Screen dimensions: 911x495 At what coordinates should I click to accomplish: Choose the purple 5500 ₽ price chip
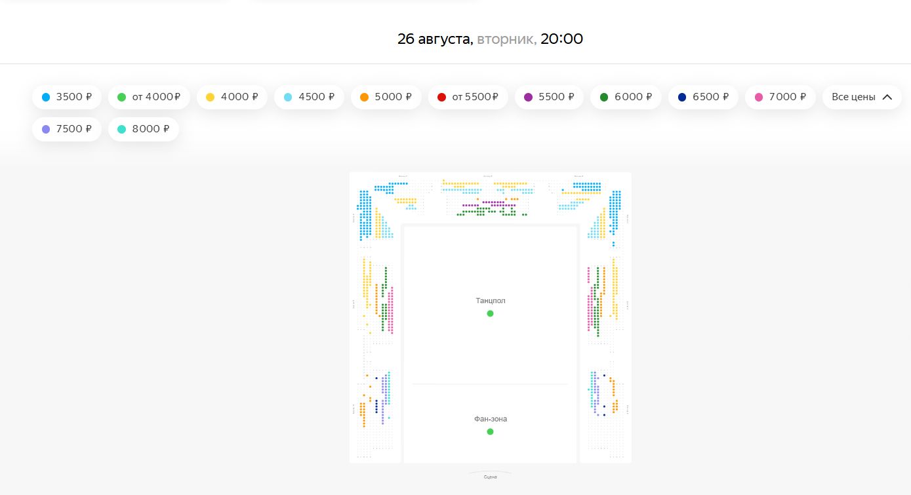[549, 97]
